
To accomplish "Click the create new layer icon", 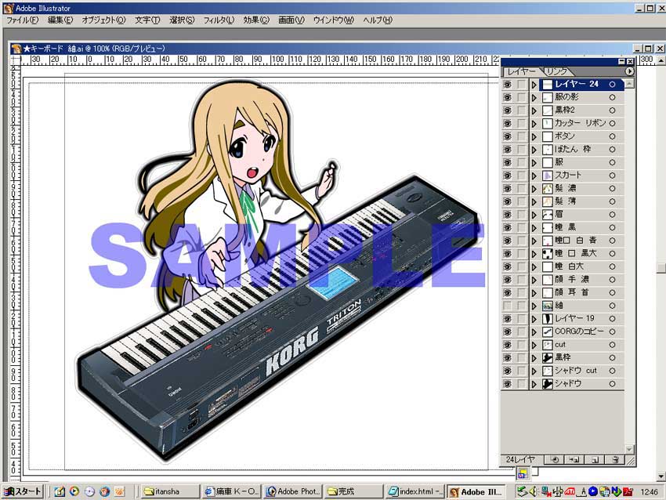I will [x=594, y=459].
